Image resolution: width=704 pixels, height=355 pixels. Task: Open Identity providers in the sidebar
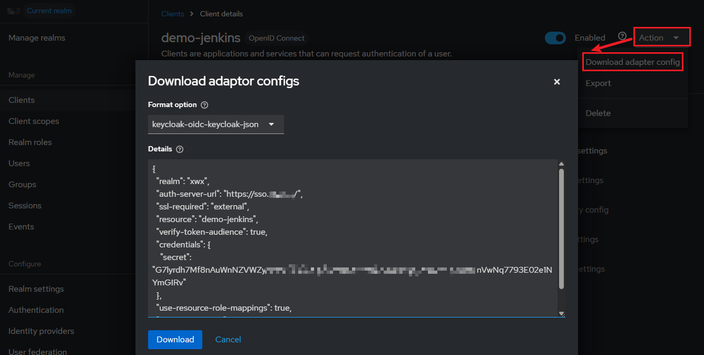pos(41,331)
